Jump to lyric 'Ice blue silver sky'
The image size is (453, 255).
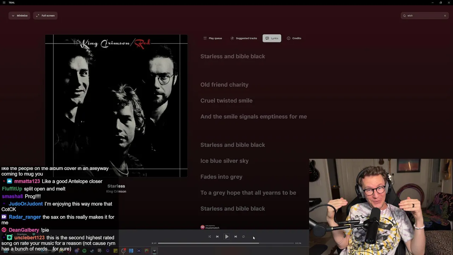pyautogui.click(x=224, y=161)
